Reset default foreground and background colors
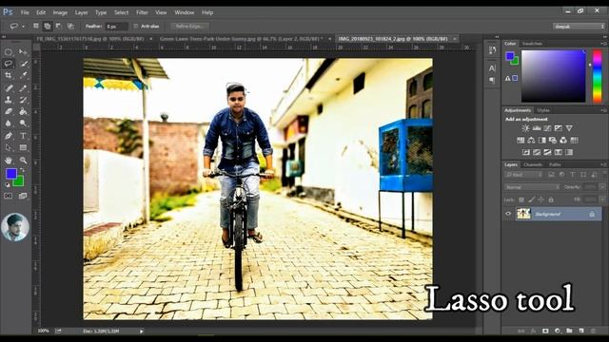609x342 pixels. point(7,185)
